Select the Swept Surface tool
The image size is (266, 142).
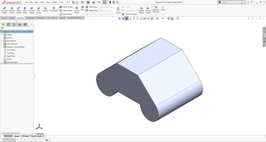[x=18, y=10]
